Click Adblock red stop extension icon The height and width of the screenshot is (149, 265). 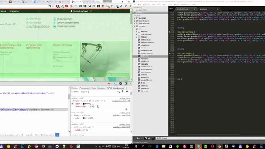67,6
